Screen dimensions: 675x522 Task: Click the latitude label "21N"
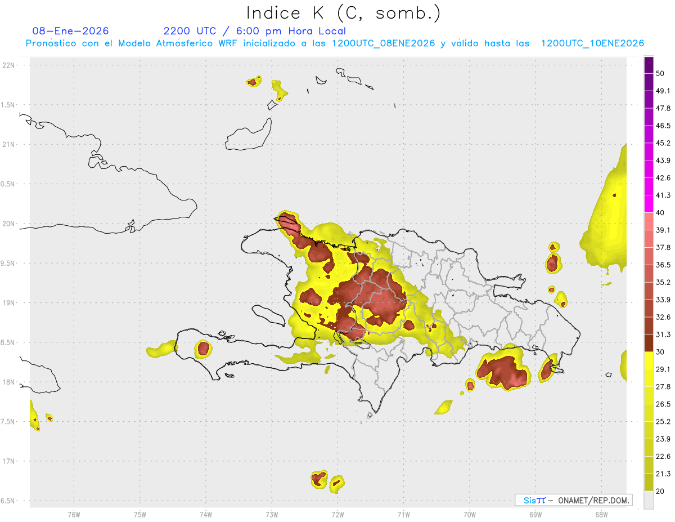click(x=8, y=145)
